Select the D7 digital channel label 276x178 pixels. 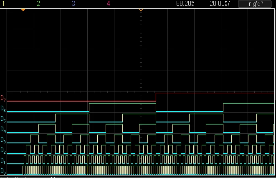[3, 98]
